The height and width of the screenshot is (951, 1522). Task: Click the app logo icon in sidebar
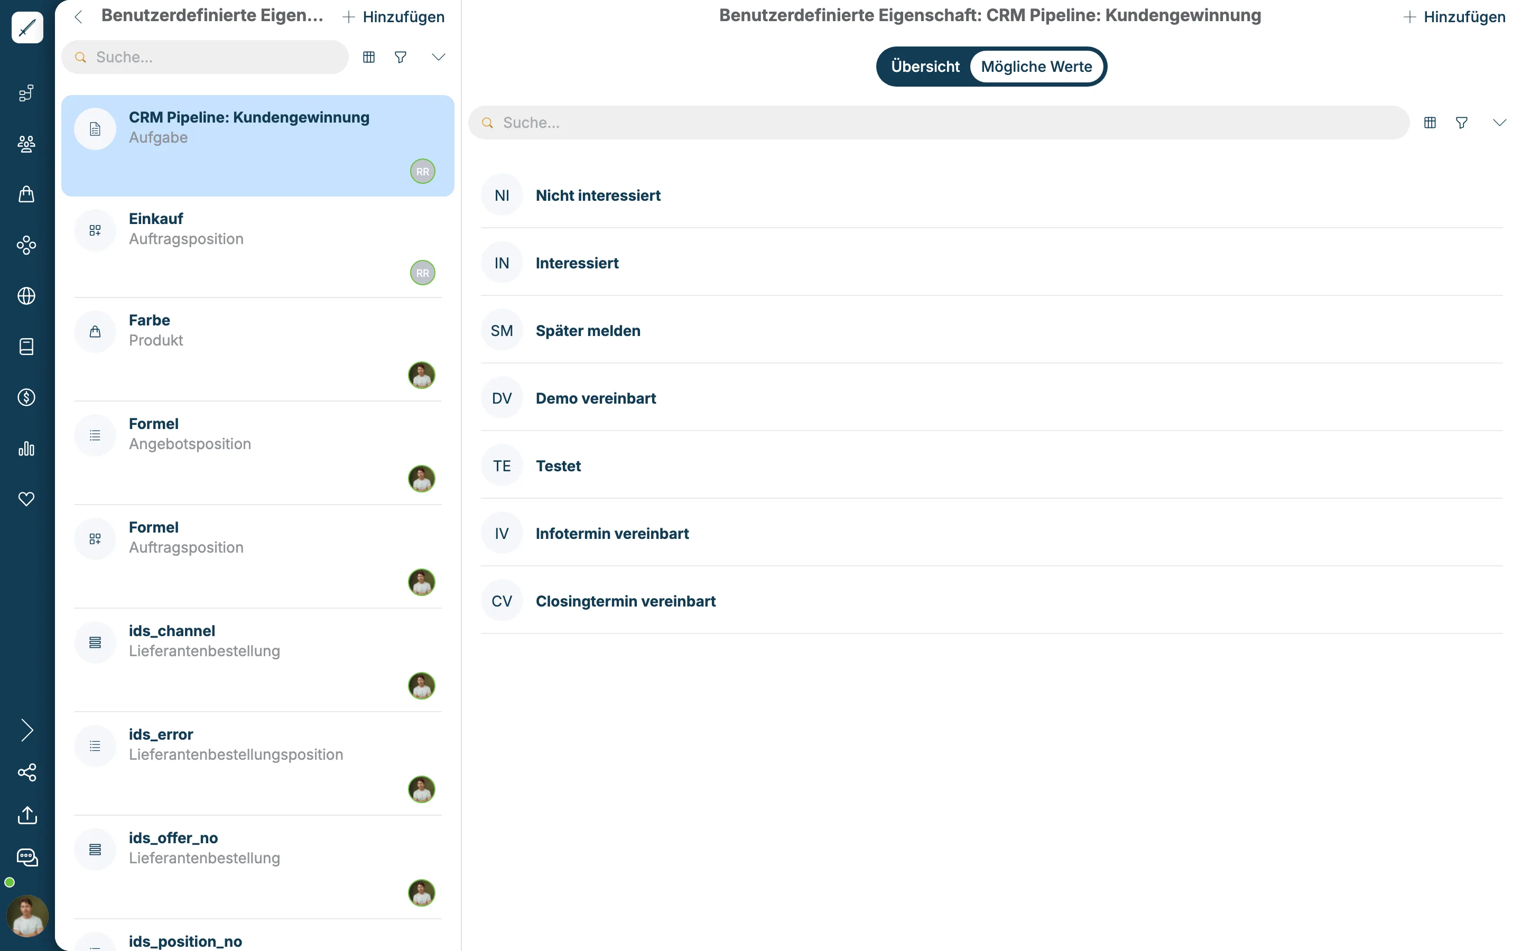pos(27,27)
